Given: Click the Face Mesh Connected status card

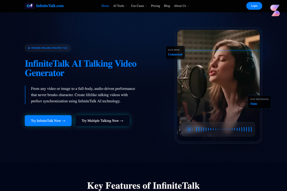Looking at the screenshot, I should pos(175,52).
